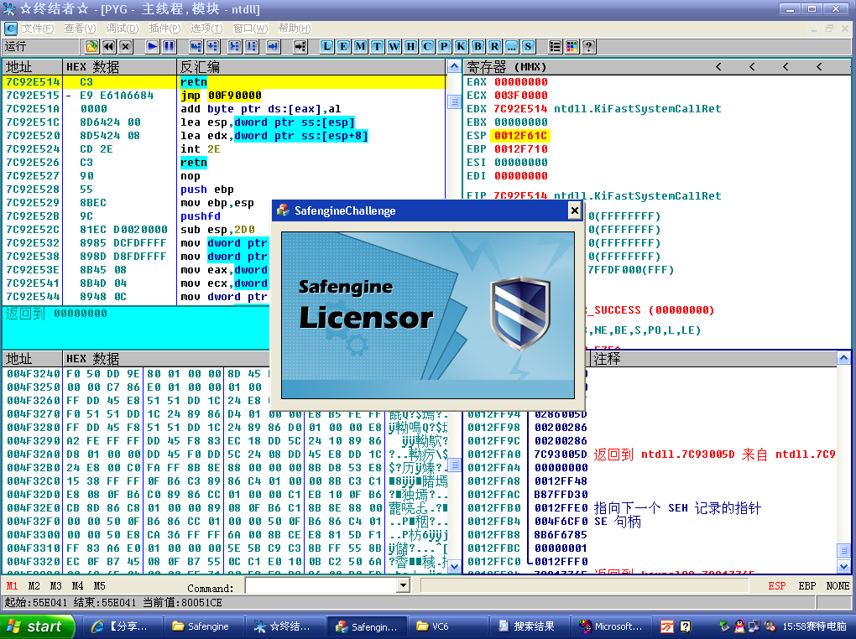Image resolution: width=856 pixels, height=639 pixels.
Task: Select the EAX register value
Action: pos(521,82)
